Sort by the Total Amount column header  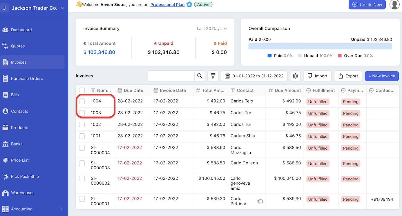(x=210, y=90)
